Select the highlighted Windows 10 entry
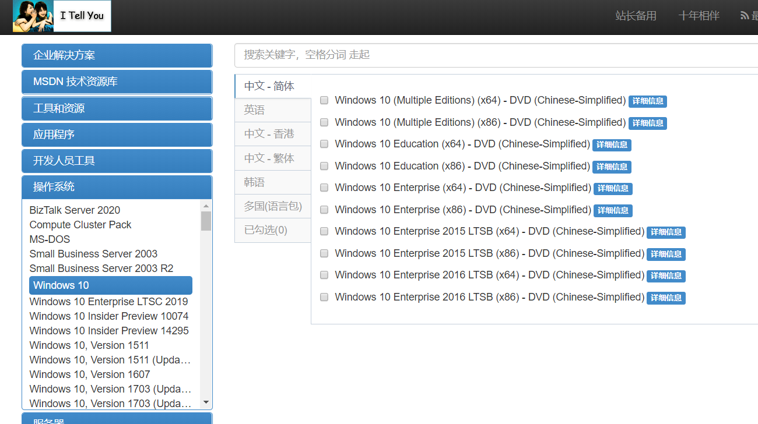Screen dimensions: 758x424 pyautogui.click(x=111, y=285)
